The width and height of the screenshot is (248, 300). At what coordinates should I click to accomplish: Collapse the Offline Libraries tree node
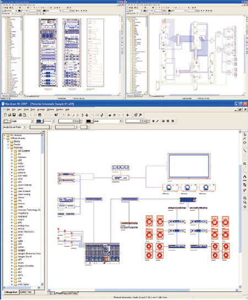[5, 138]
